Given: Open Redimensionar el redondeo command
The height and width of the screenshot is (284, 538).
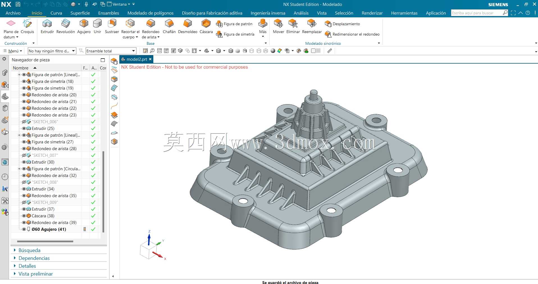Looking at the screenshot, I should point(352,34).
